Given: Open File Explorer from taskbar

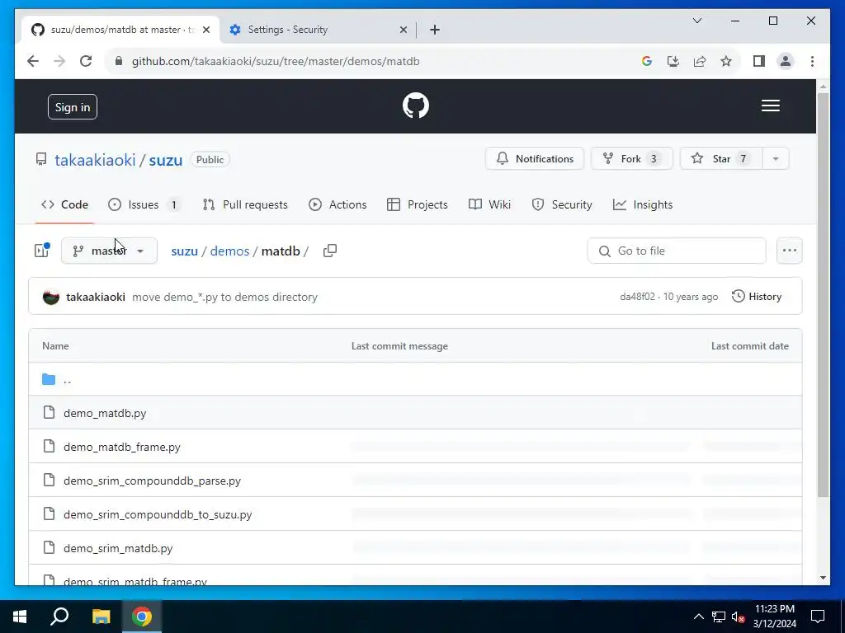Looking at the screenshot, I should [101, 617].
